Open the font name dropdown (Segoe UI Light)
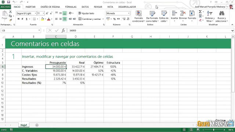This screenshot has width=235, height=132. click(x=35, y=13)
